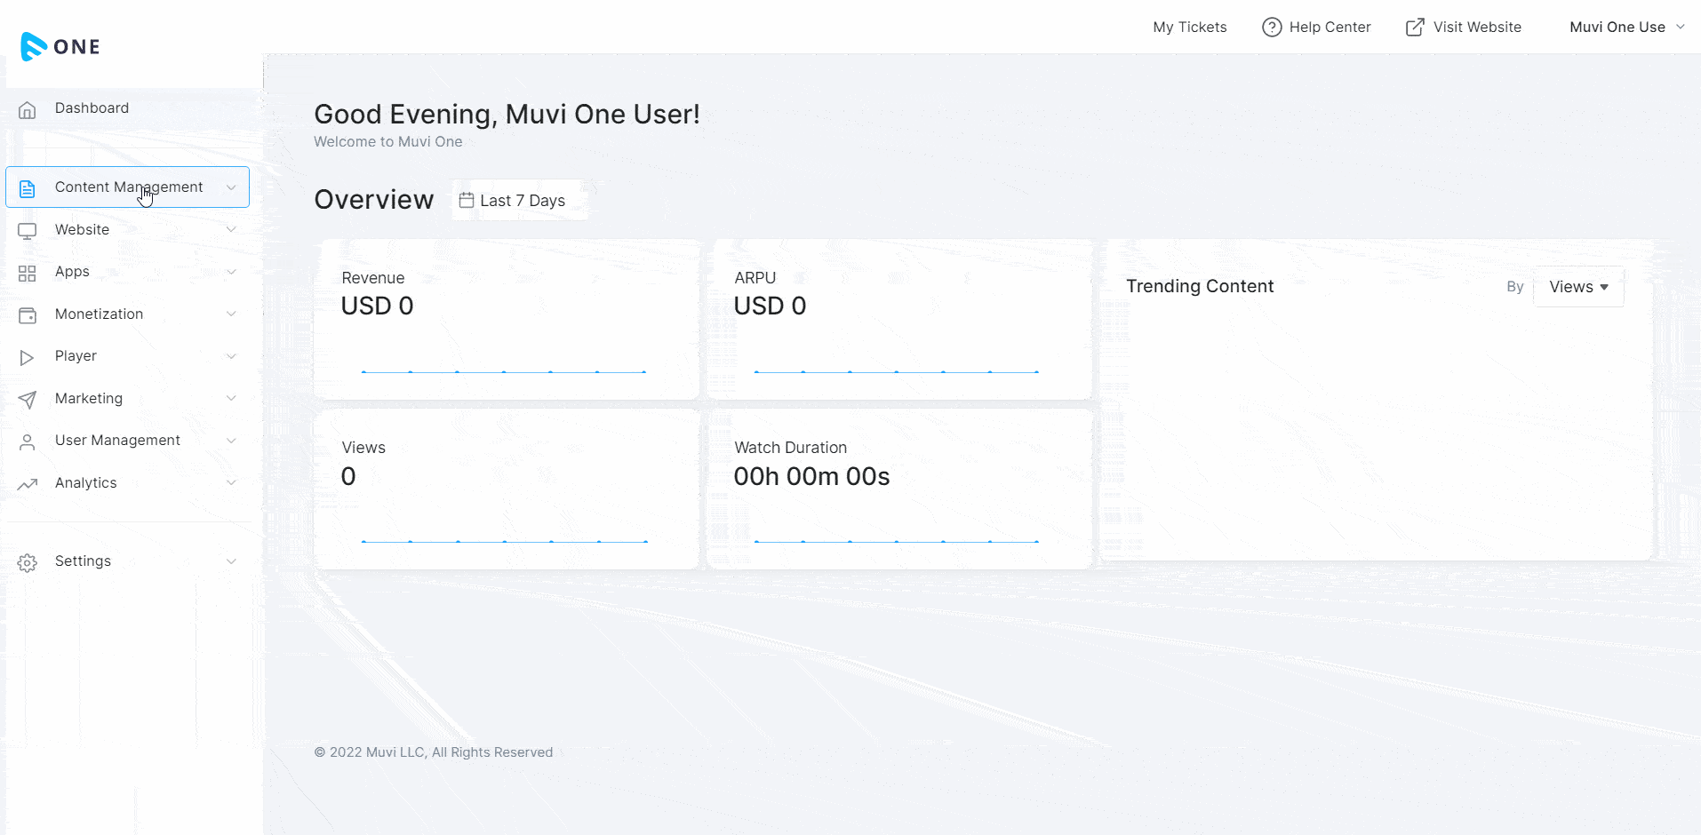Image resolution: width=1701 pixels, height=835 pixels.
Task: Open My Tickets link
Action: coord(1189,28)
